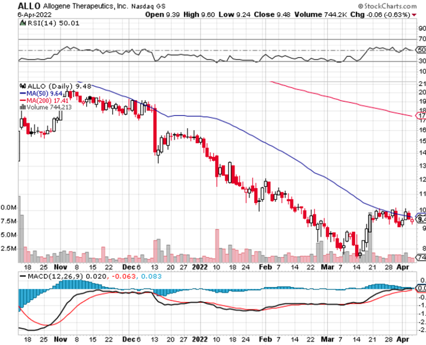The height and width of the screenshot is (345, 426).
Task: Click the High 9.60 value
Action: [x=199, y=15]
